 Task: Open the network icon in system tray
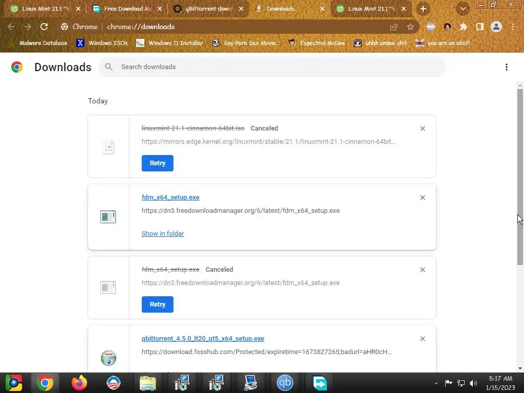(x=461, y=383)
